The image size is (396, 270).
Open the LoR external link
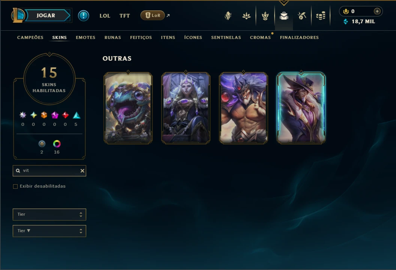155,15
